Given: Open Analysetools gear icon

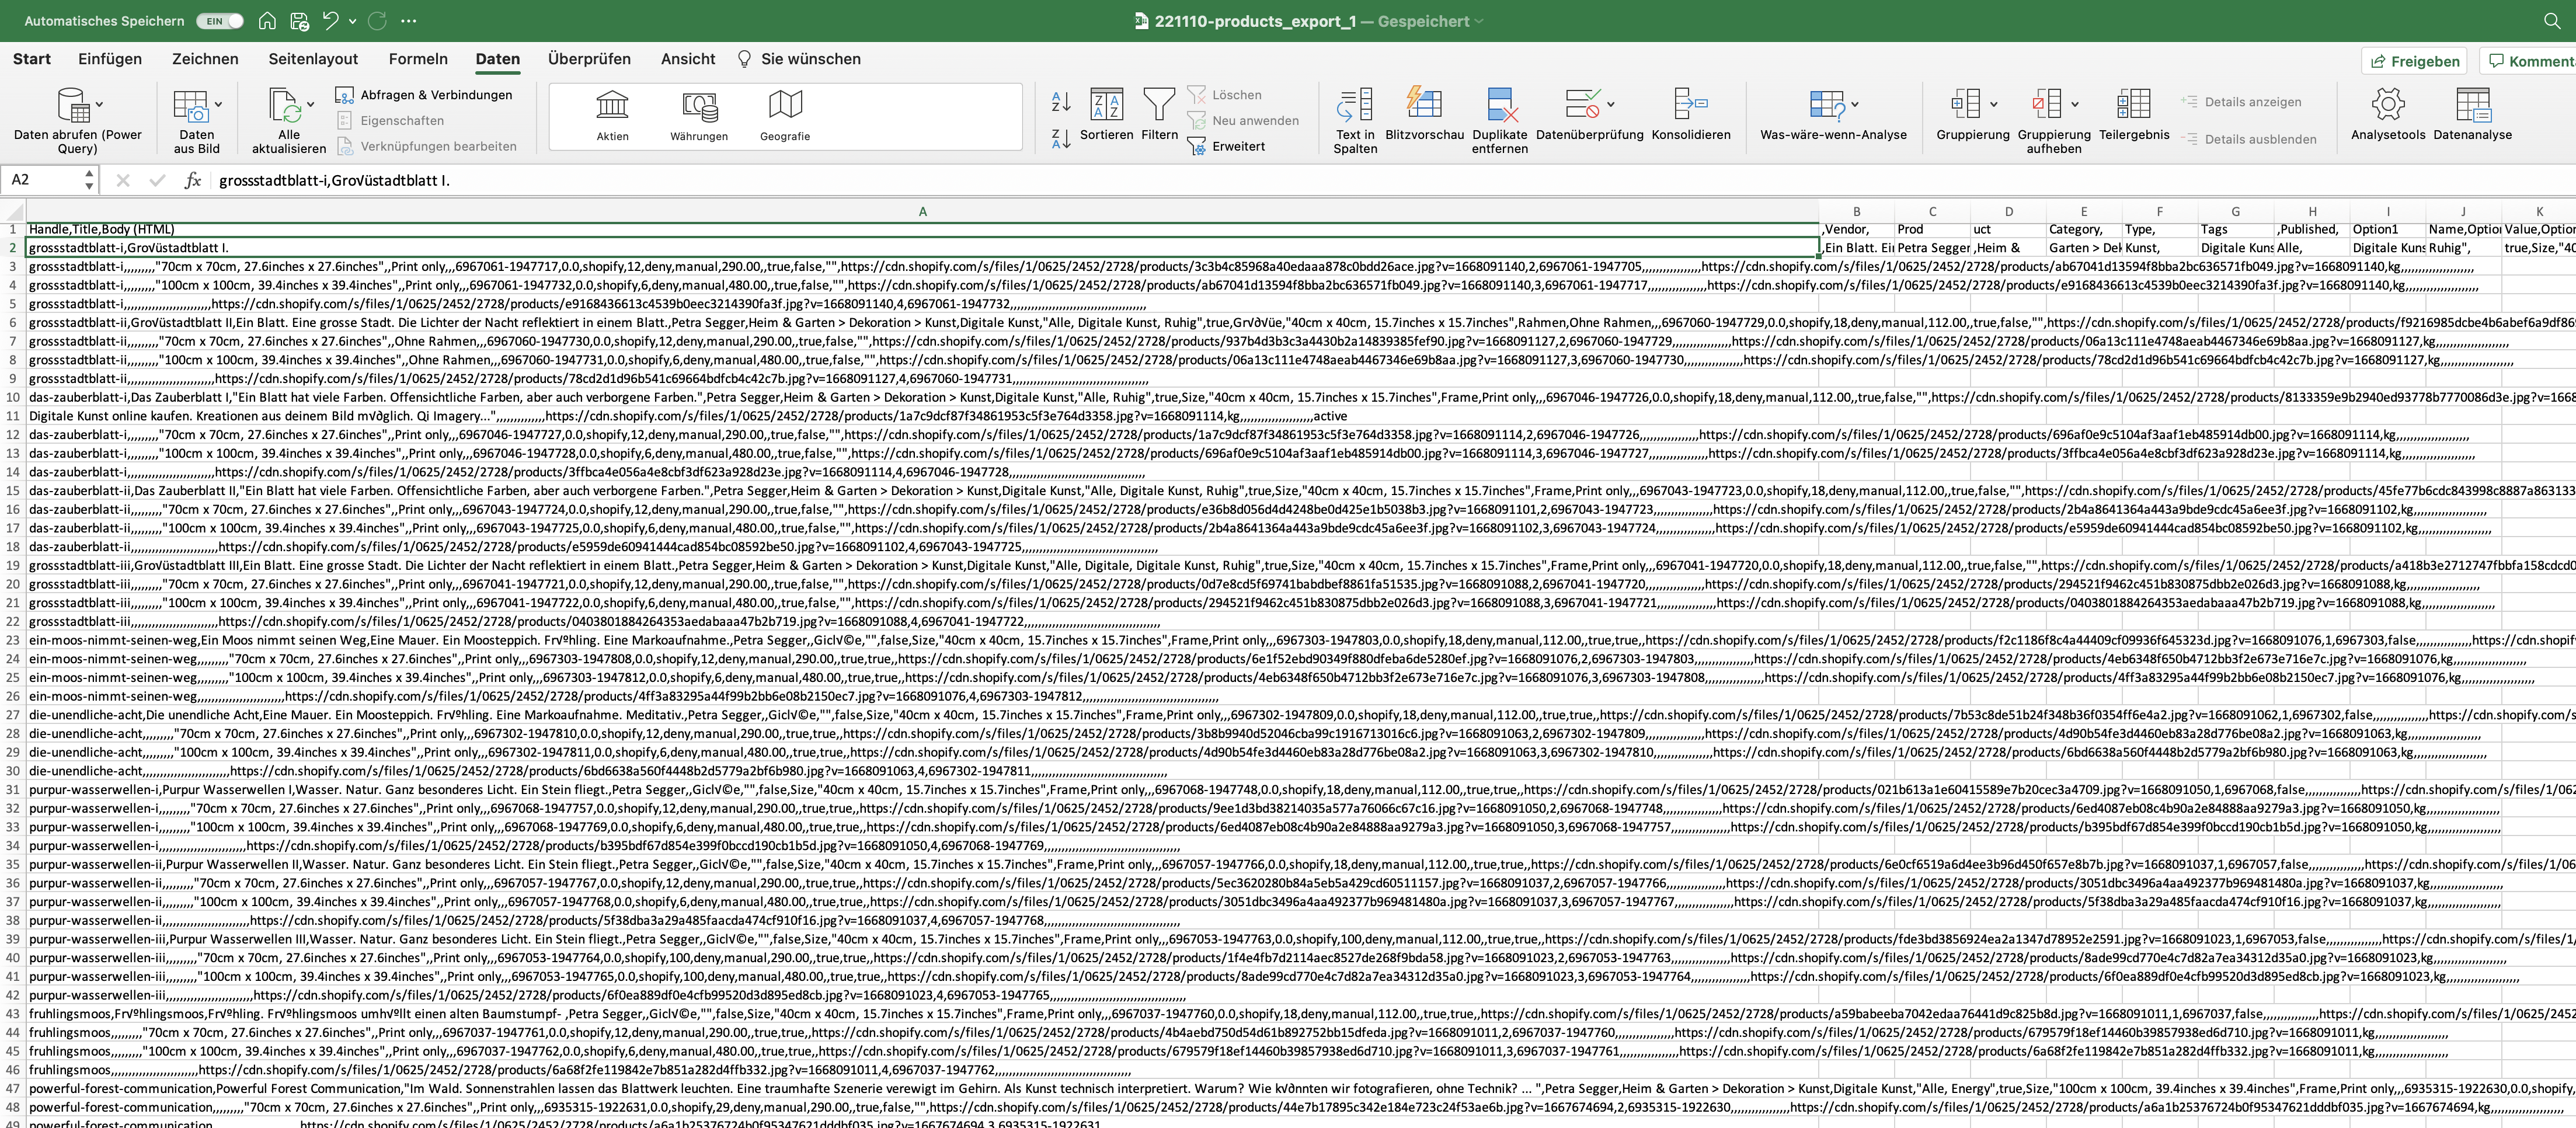Looking at the screenshot, I should tap(2387, 104).
